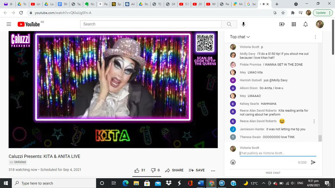
Task: Open a new Chrome tab
Action: [277, 4]
